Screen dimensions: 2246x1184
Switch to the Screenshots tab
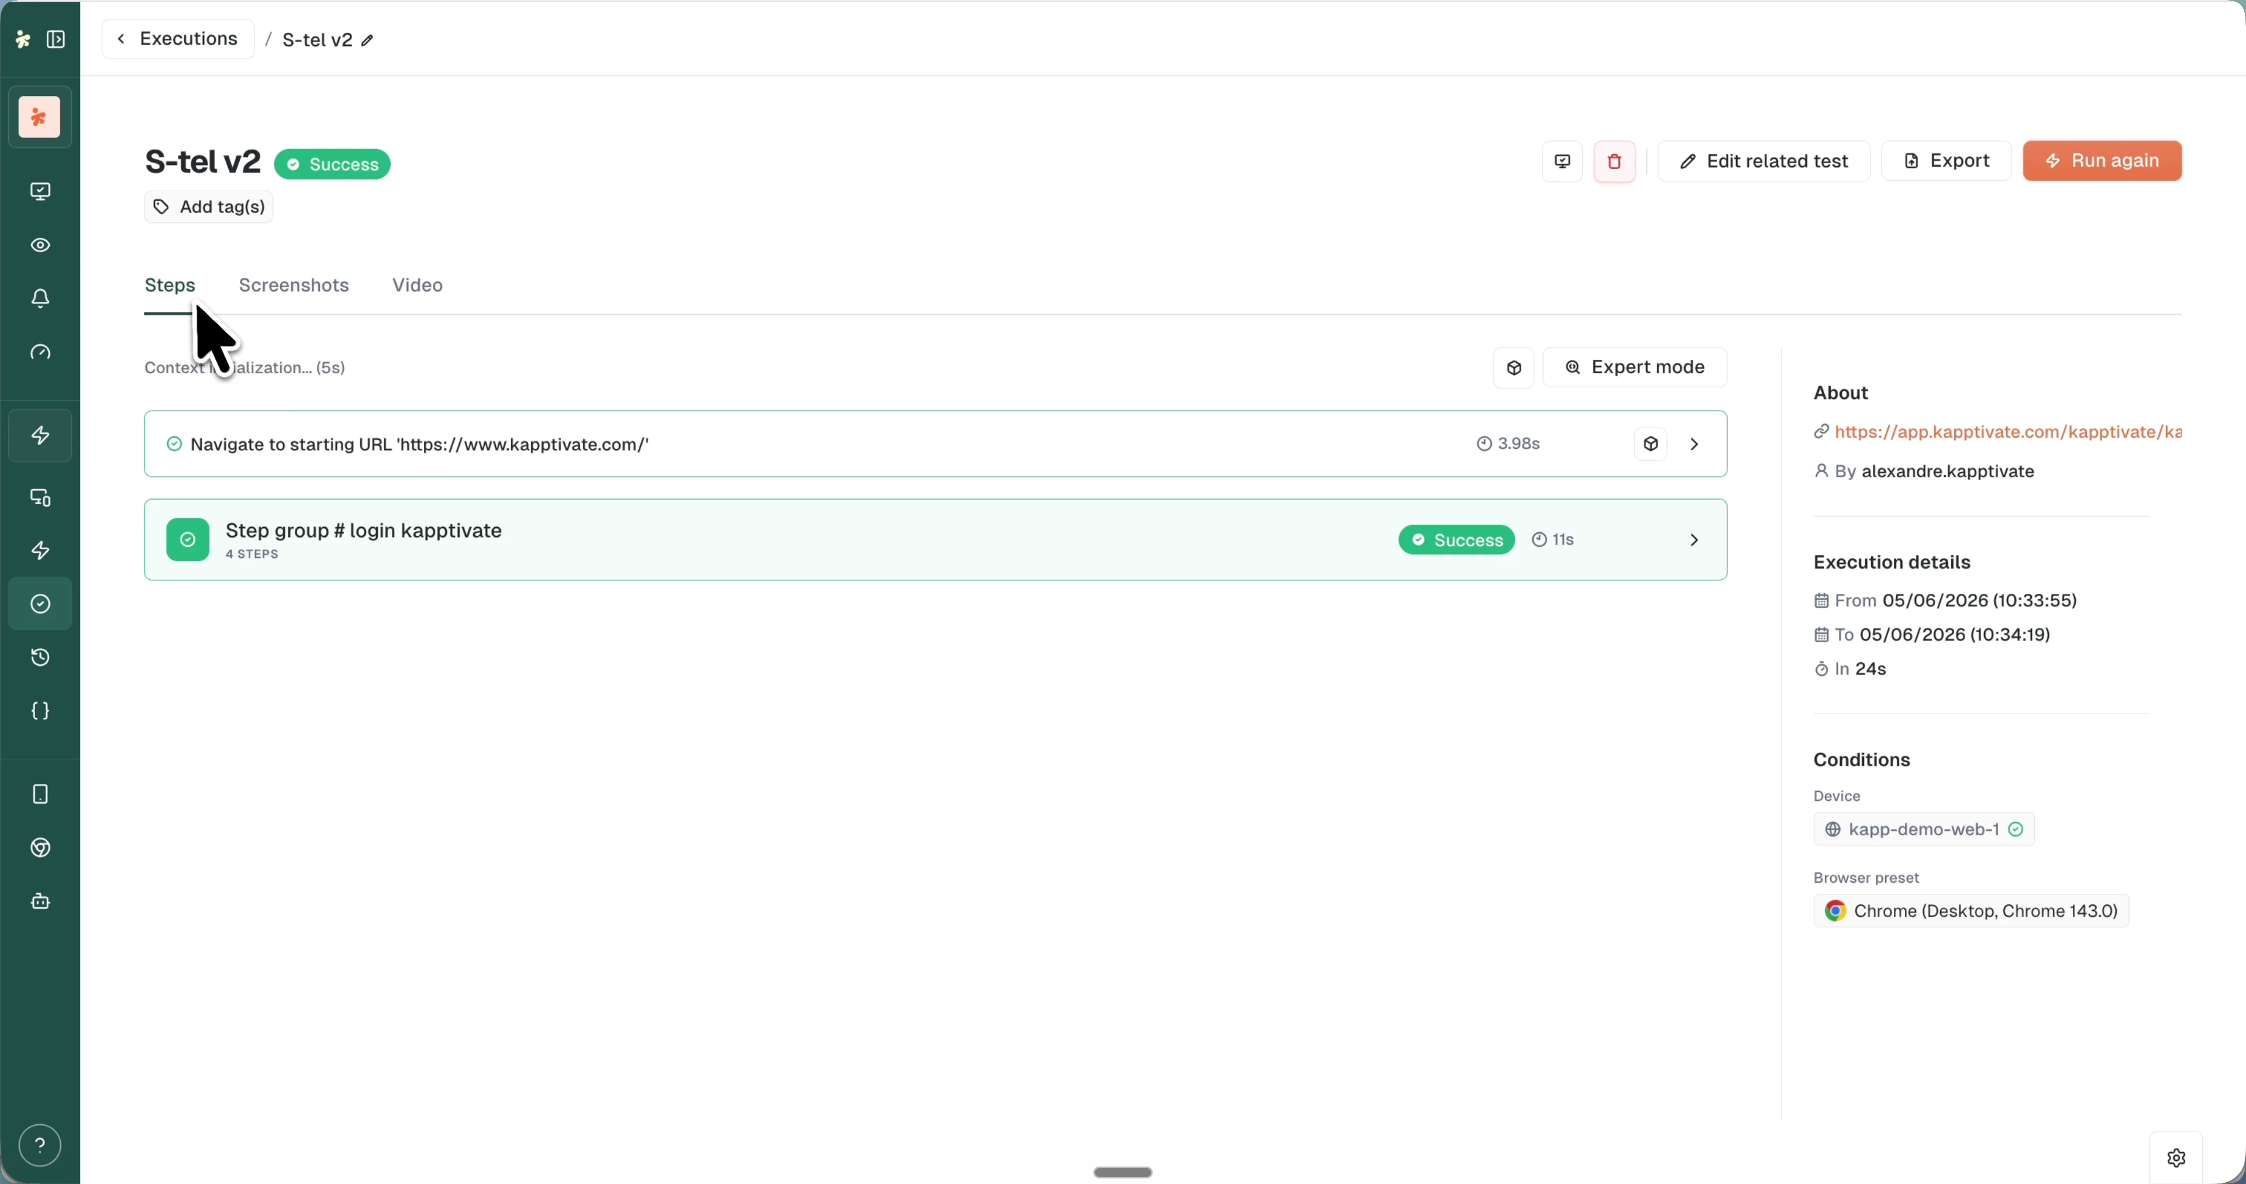(x=294, y=286)
